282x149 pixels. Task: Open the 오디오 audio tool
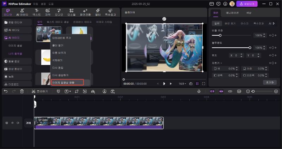coord(59,12)
